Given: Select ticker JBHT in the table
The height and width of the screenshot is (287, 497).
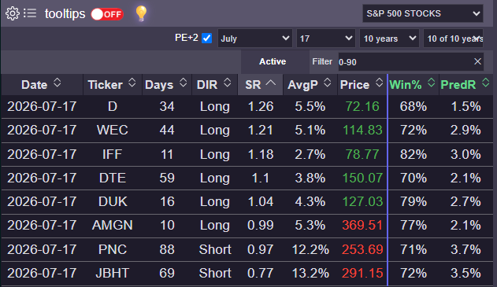Looking at the screenshot, I should coord(113,273).
